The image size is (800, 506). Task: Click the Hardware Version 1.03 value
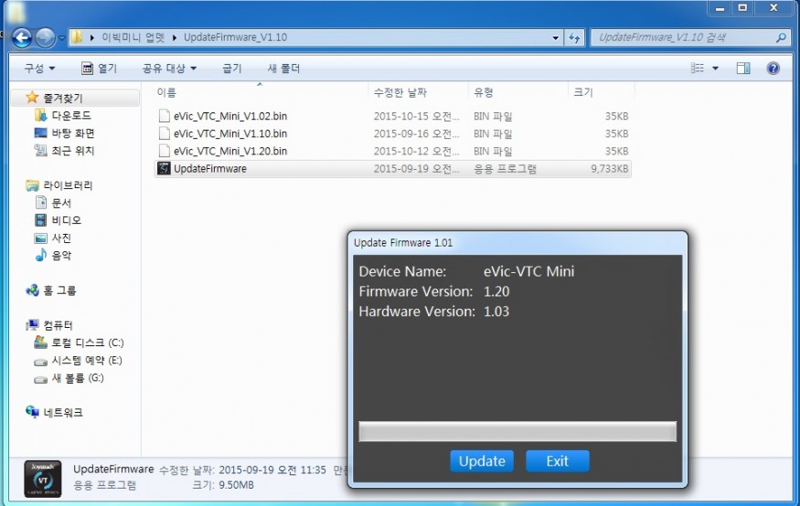(x=496, y=311)
